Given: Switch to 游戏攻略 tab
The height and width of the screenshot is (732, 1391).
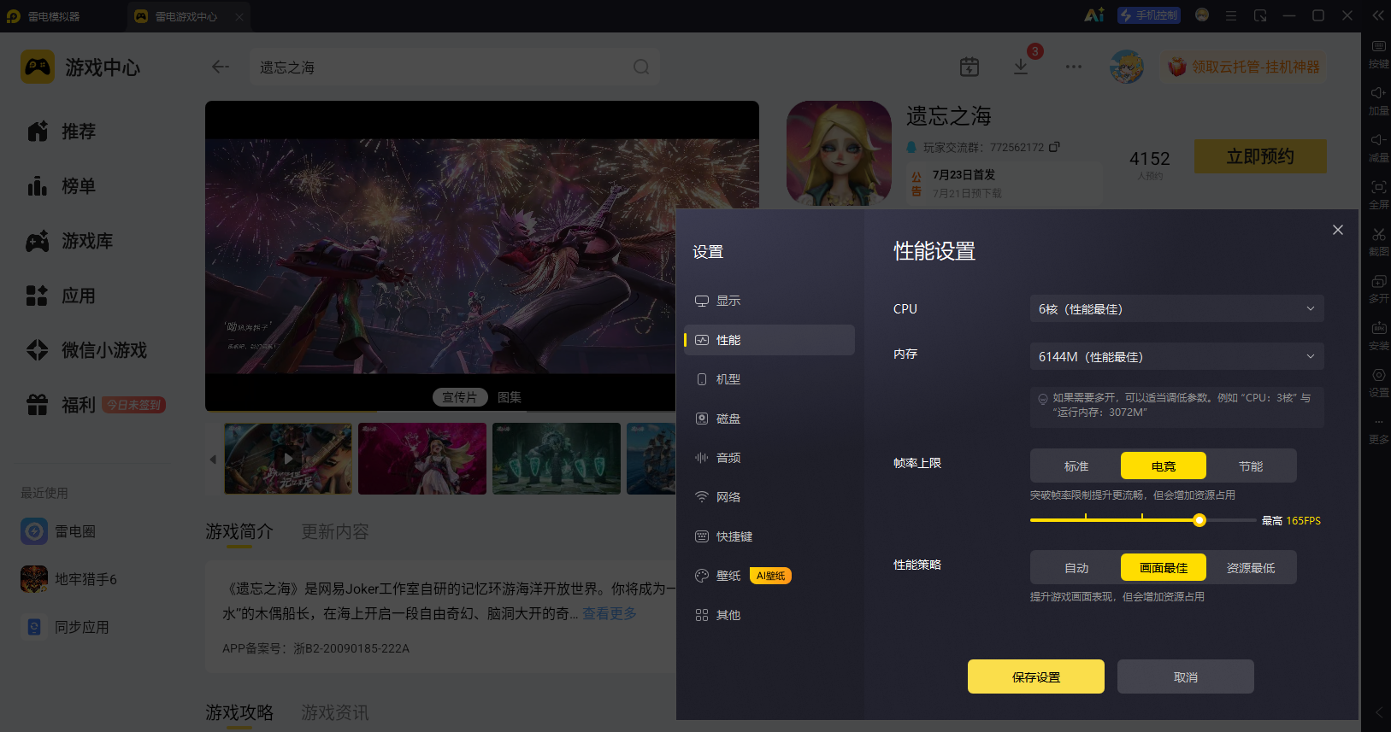Looking at the screenshot, I should (239, 712).
